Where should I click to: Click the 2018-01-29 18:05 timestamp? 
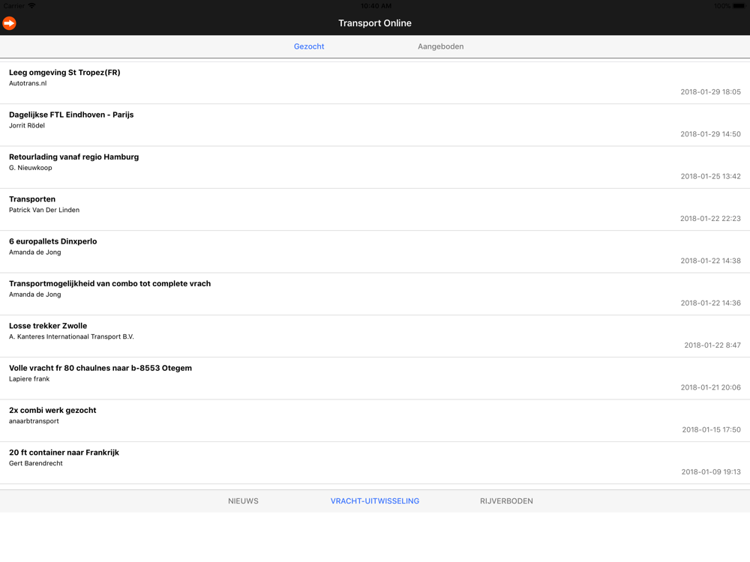[x=710, y=91]
